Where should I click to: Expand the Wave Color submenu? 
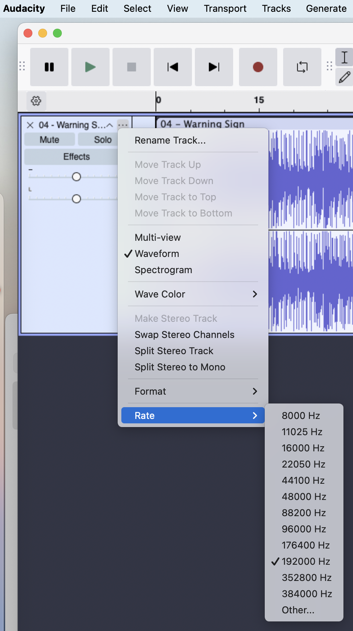click(193, 294)
